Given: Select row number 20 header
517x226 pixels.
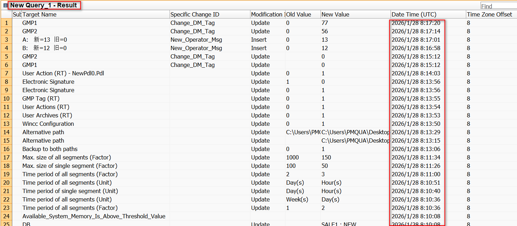Looking at the screenshot, I should [x=6, y=183].
